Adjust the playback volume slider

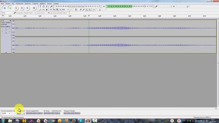point(183,6)
